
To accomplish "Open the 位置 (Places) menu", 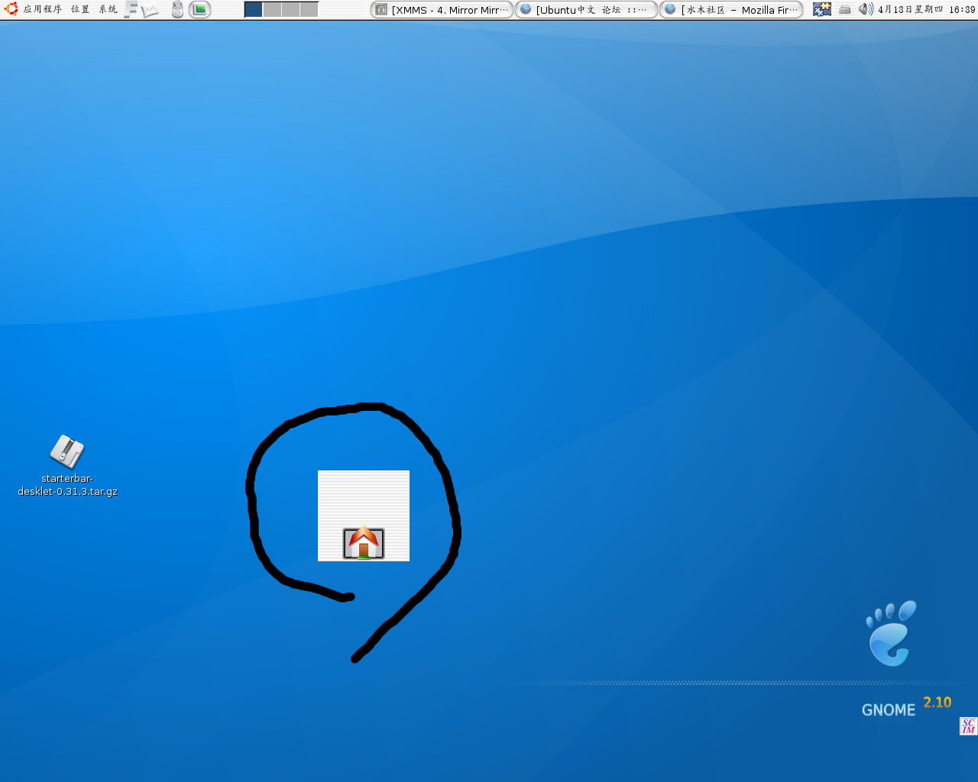I will click(x=80, y=9).
